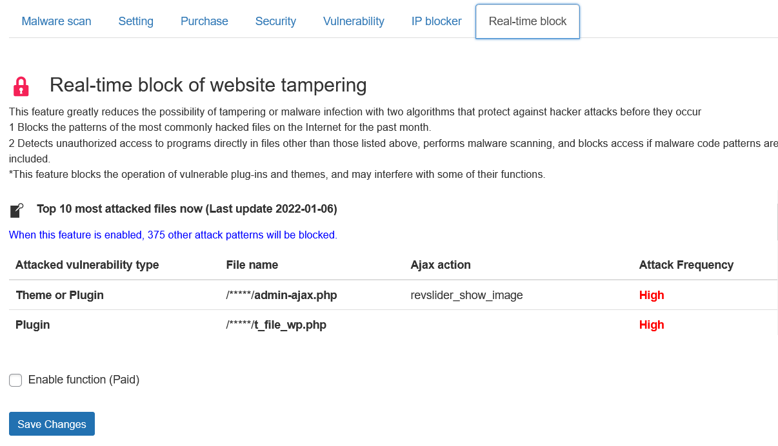The width and height of the screenshot is (778, 446).
Task: Click the pink padlock icon
Action: point(21,86)
